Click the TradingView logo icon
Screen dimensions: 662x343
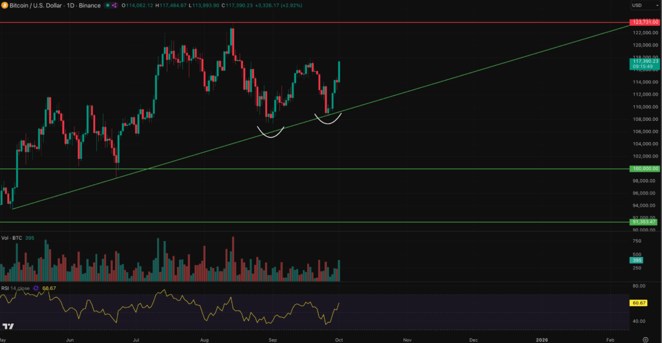tap(8, 326)
